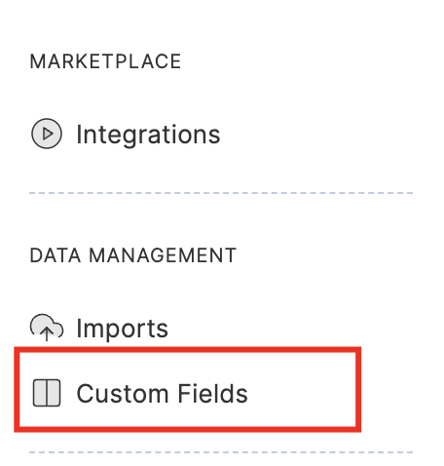444x466 pixels.
Task: Click the dashed divider below Integrations
Action: [221, 193]
